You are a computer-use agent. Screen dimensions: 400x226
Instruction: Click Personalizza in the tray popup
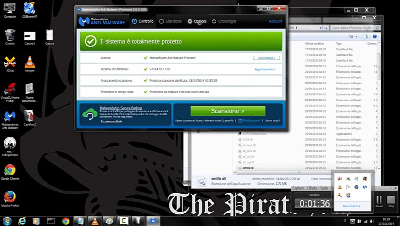[353, 206]
